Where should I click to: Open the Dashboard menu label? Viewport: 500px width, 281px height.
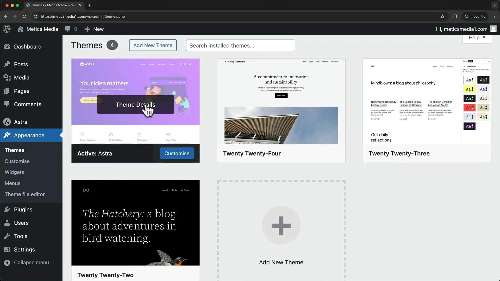coord(28,47)
